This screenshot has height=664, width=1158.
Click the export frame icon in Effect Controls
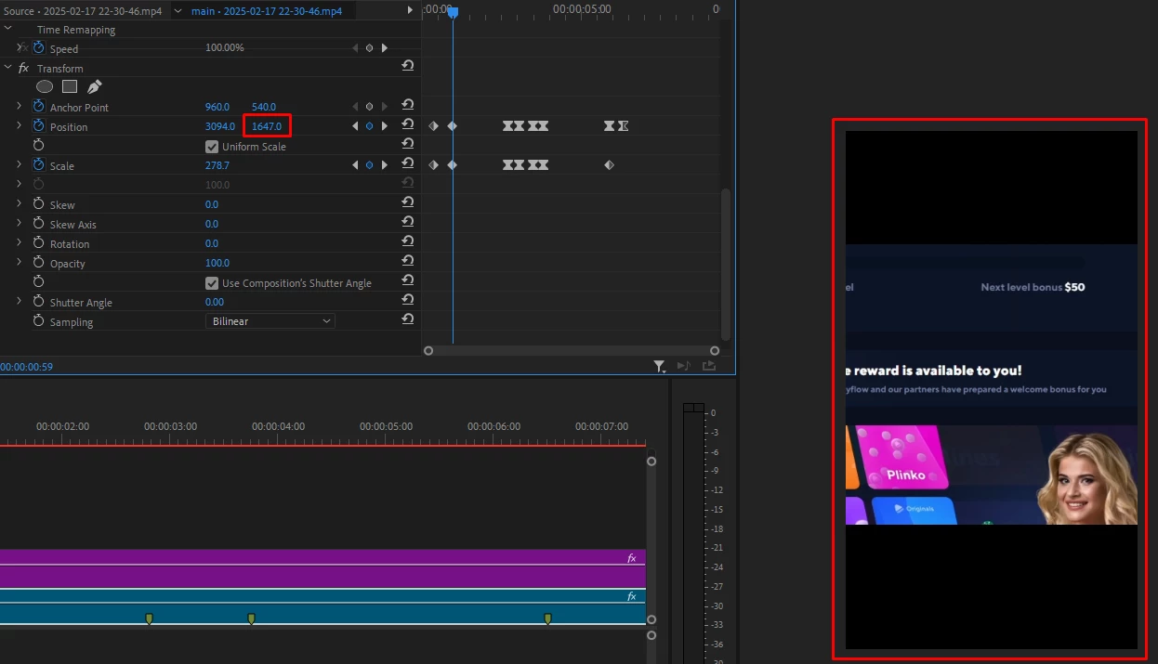[709, 366]
